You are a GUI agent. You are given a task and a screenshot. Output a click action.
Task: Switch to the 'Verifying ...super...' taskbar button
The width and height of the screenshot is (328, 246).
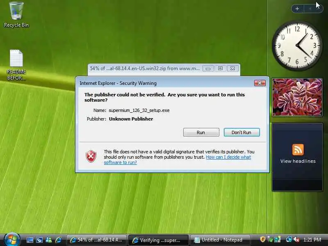(x=158, y=240)
